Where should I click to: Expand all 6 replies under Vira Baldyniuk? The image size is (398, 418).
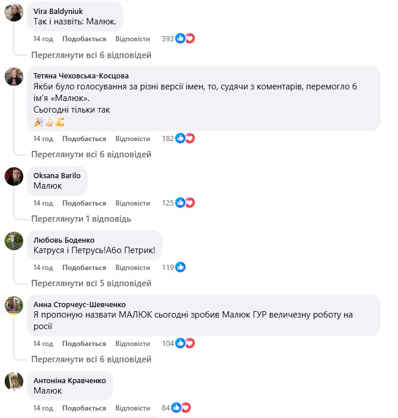click(91, 55)
